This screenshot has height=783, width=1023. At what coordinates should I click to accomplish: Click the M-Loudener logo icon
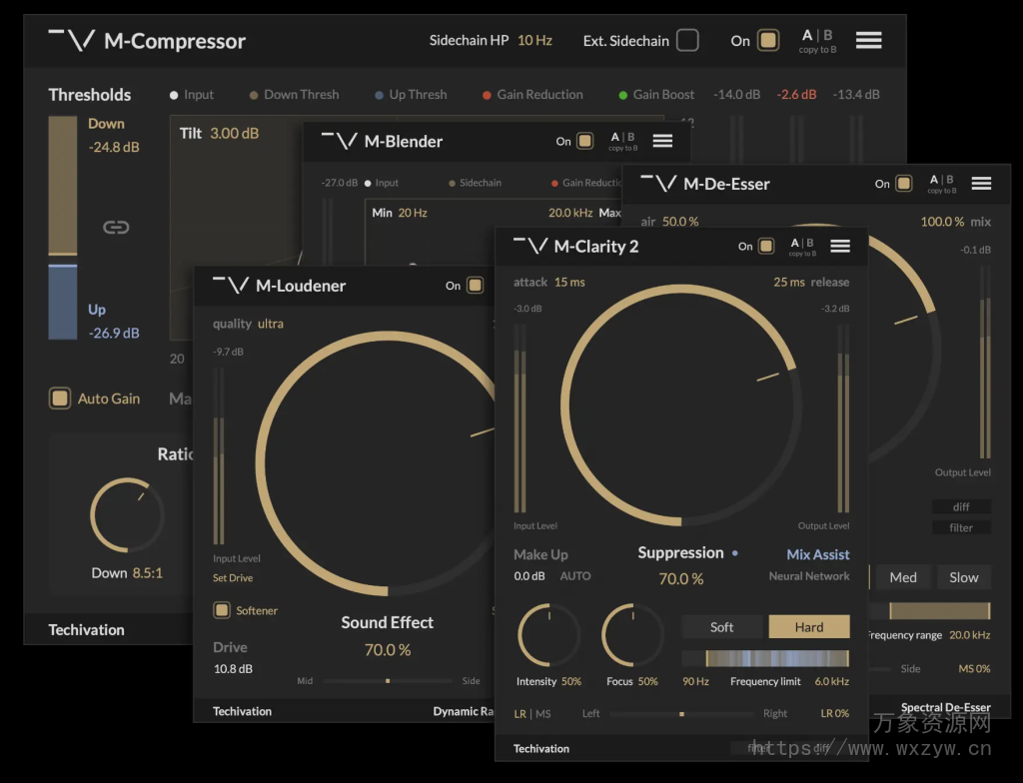tap(231, 286)
